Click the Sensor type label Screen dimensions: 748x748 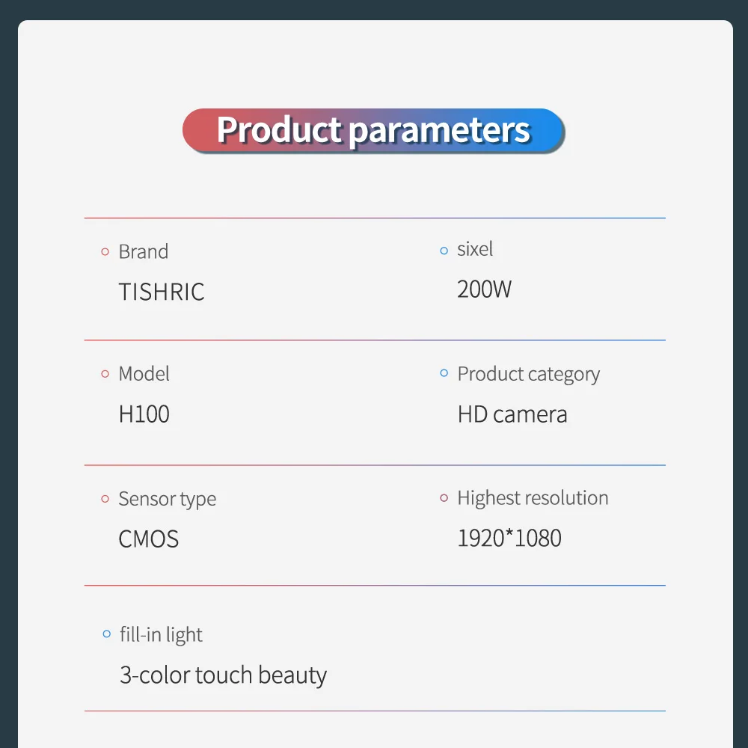click(167, 499)
